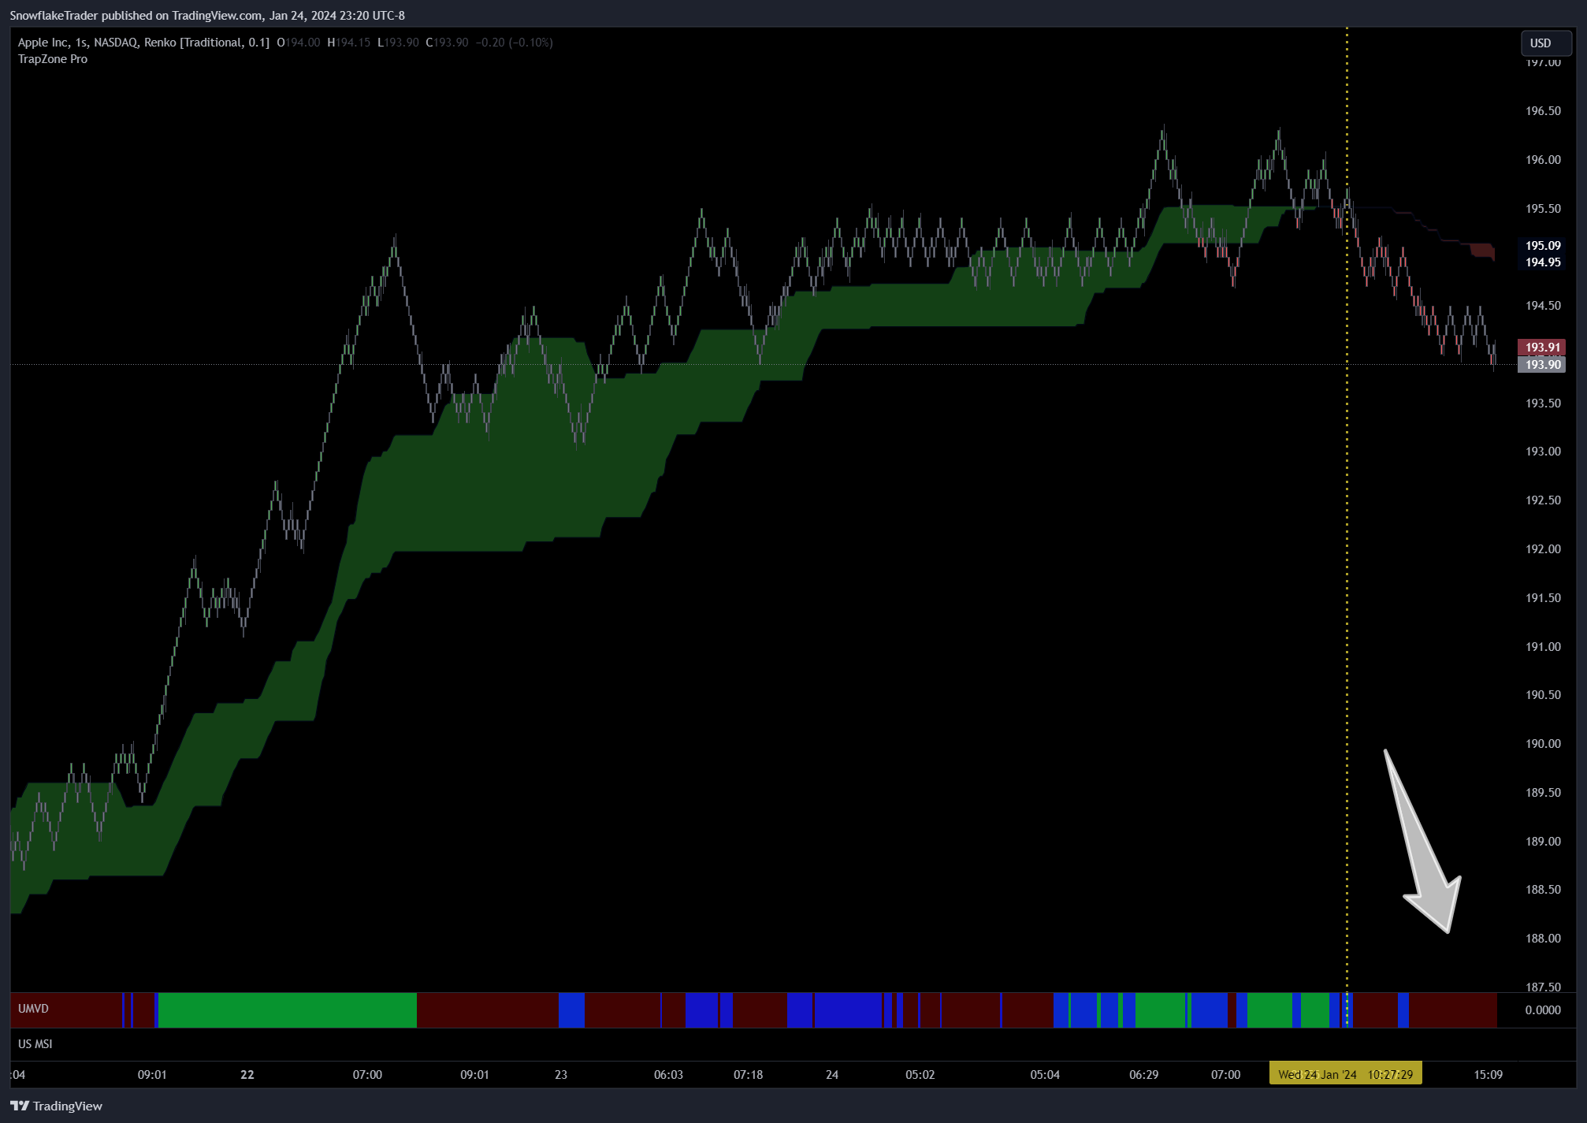Click the 06:03 time axis label
1587x1123 pixels.
[668, 1074]
